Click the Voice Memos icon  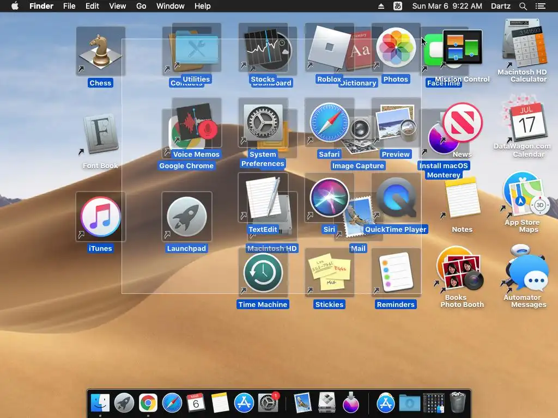point(196,124)
